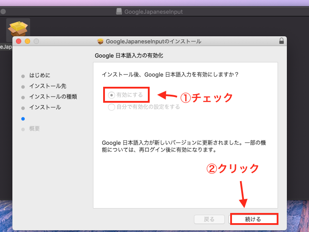Click the update notice paragraph about 再ログイン
The width and height of the screenshot is (309, 232).
(184, 146)
